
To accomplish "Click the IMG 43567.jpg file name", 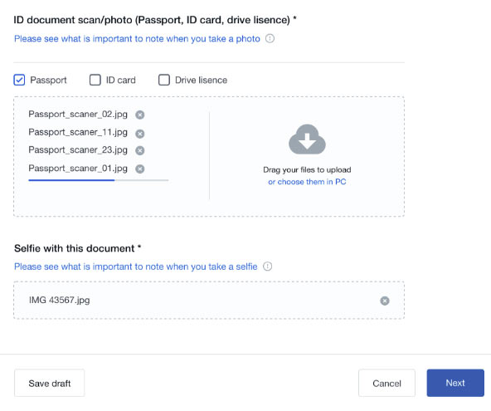I will 60,301.
